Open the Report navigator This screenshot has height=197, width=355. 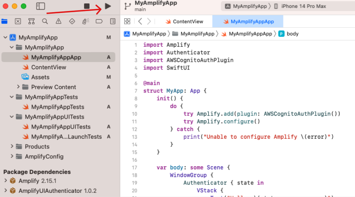pos(112,21)
